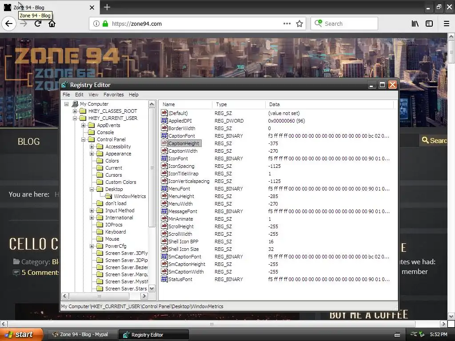Switch to Zone 94 - Blog - Mypal taskbar item
This screenshot has width=455, height=341.
click(x=82, y=335)
